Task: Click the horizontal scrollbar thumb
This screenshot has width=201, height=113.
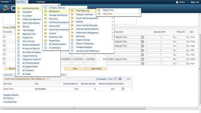Action: pyautogui.click(x=74, y=108)
